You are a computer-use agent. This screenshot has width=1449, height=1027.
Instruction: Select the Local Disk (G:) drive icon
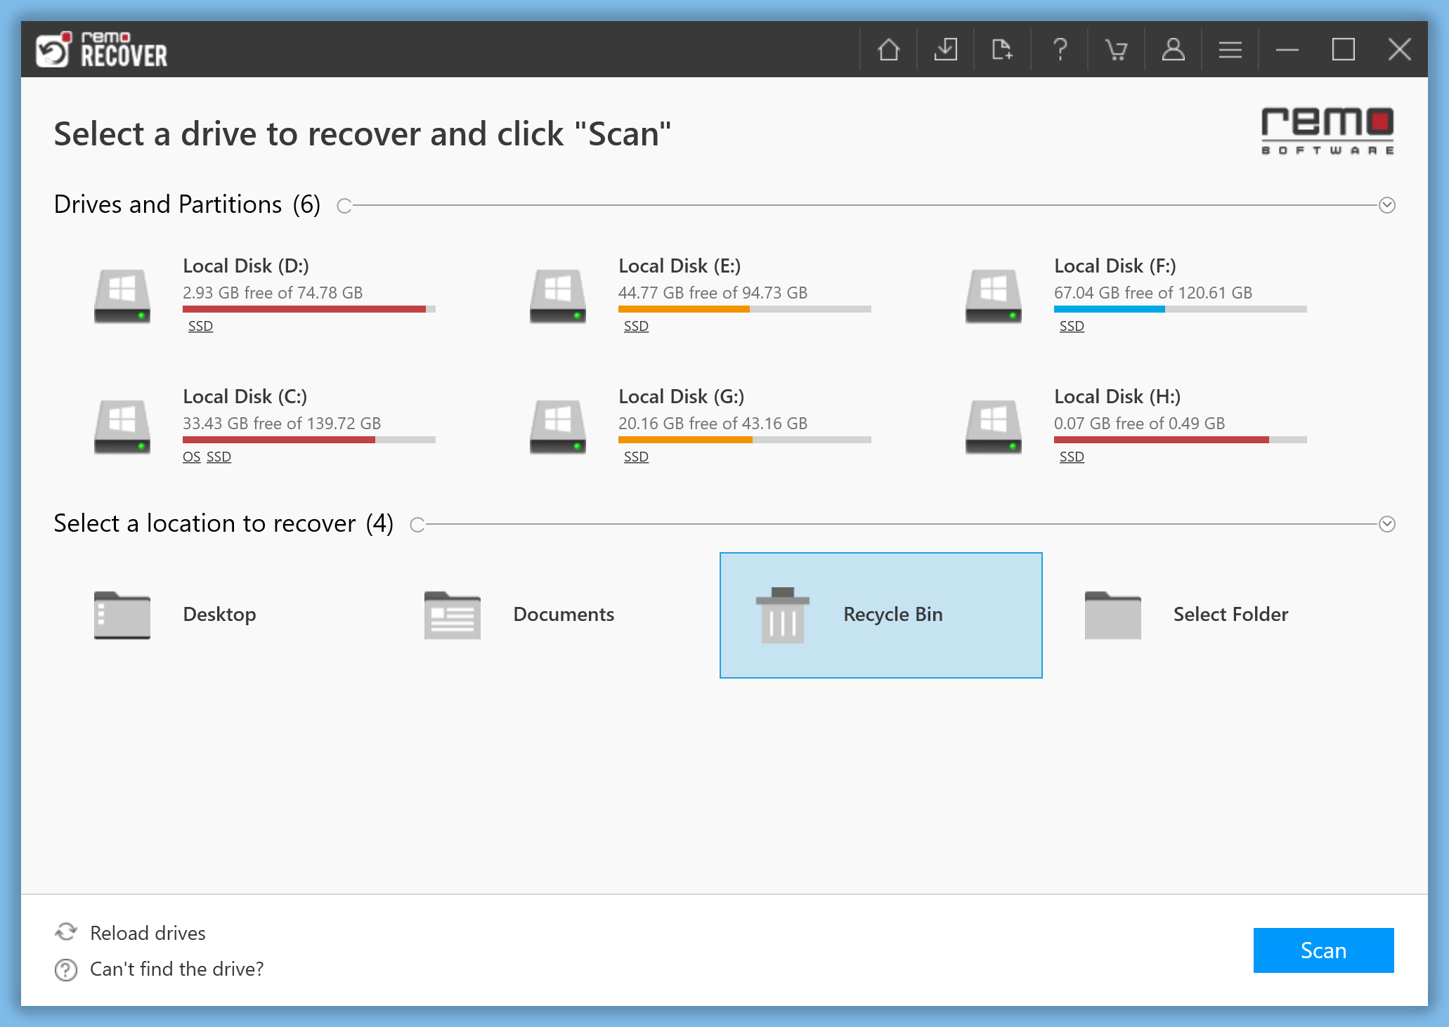pyautogui.click(x=558, y=426)
